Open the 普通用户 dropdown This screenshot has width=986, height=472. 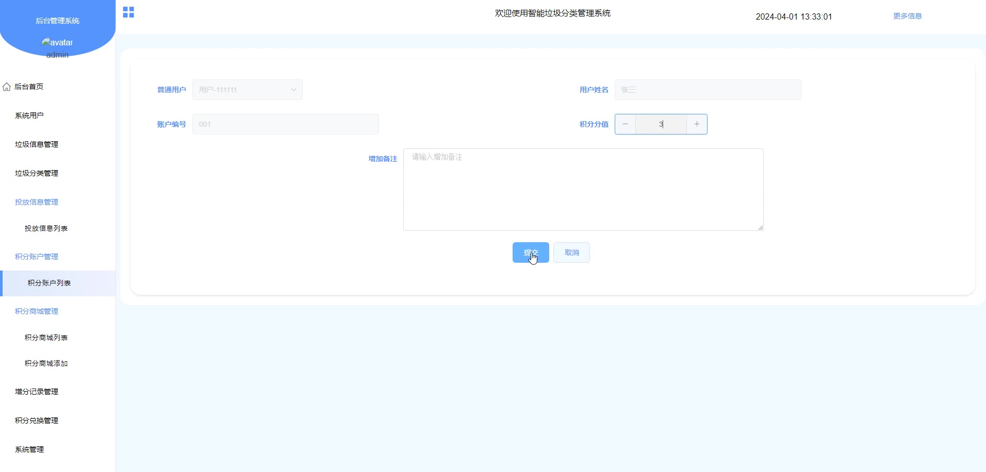(x=248, y=90)
